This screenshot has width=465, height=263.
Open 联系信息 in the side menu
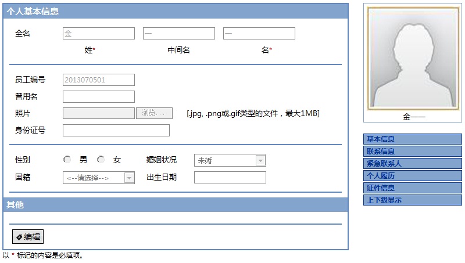coord(413,152)
